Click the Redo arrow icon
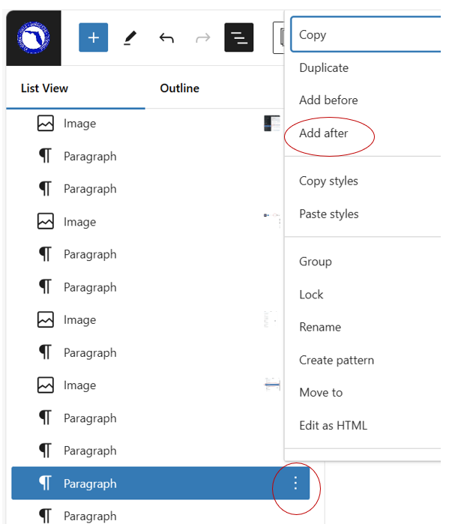Image resolution: width=449 pixels, height=524 pixels. (203, 37)
